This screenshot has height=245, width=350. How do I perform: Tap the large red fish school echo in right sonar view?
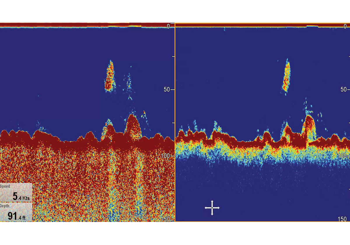[x=287, y=76]
